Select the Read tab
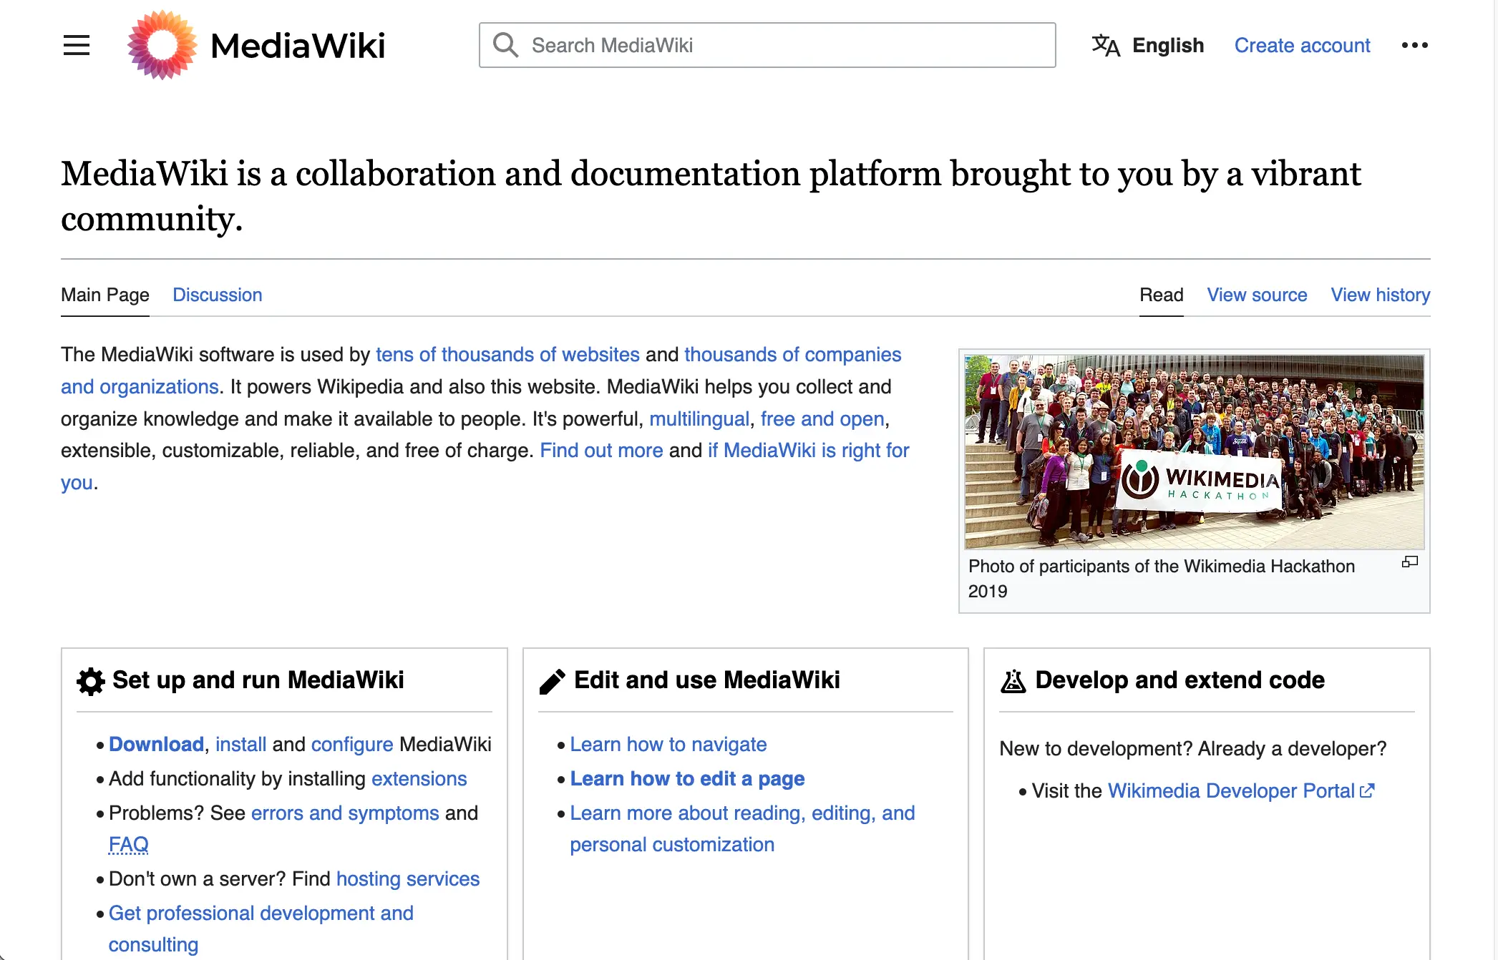This screenshot has height=960, width=1498. 1161,295
